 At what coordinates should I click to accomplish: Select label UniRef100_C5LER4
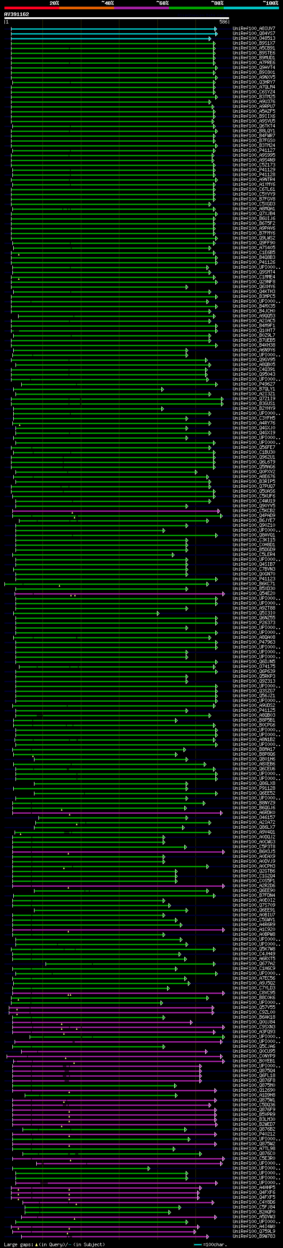[x=253, y=555]
